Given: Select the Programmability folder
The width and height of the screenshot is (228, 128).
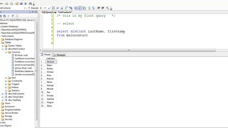Looking at the screenshot, I should (x=13, y=110).
